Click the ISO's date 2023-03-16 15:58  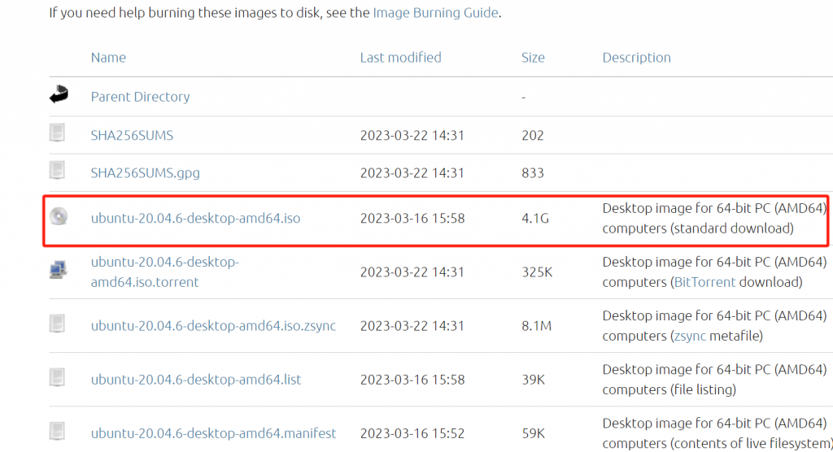(412, 219)
